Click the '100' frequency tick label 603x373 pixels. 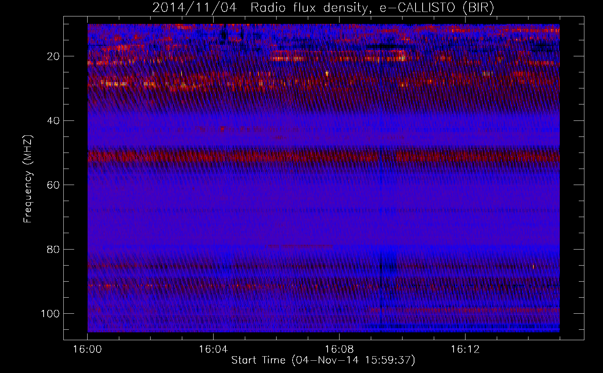50,314
